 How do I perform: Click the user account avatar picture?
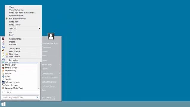pos(51,36)
